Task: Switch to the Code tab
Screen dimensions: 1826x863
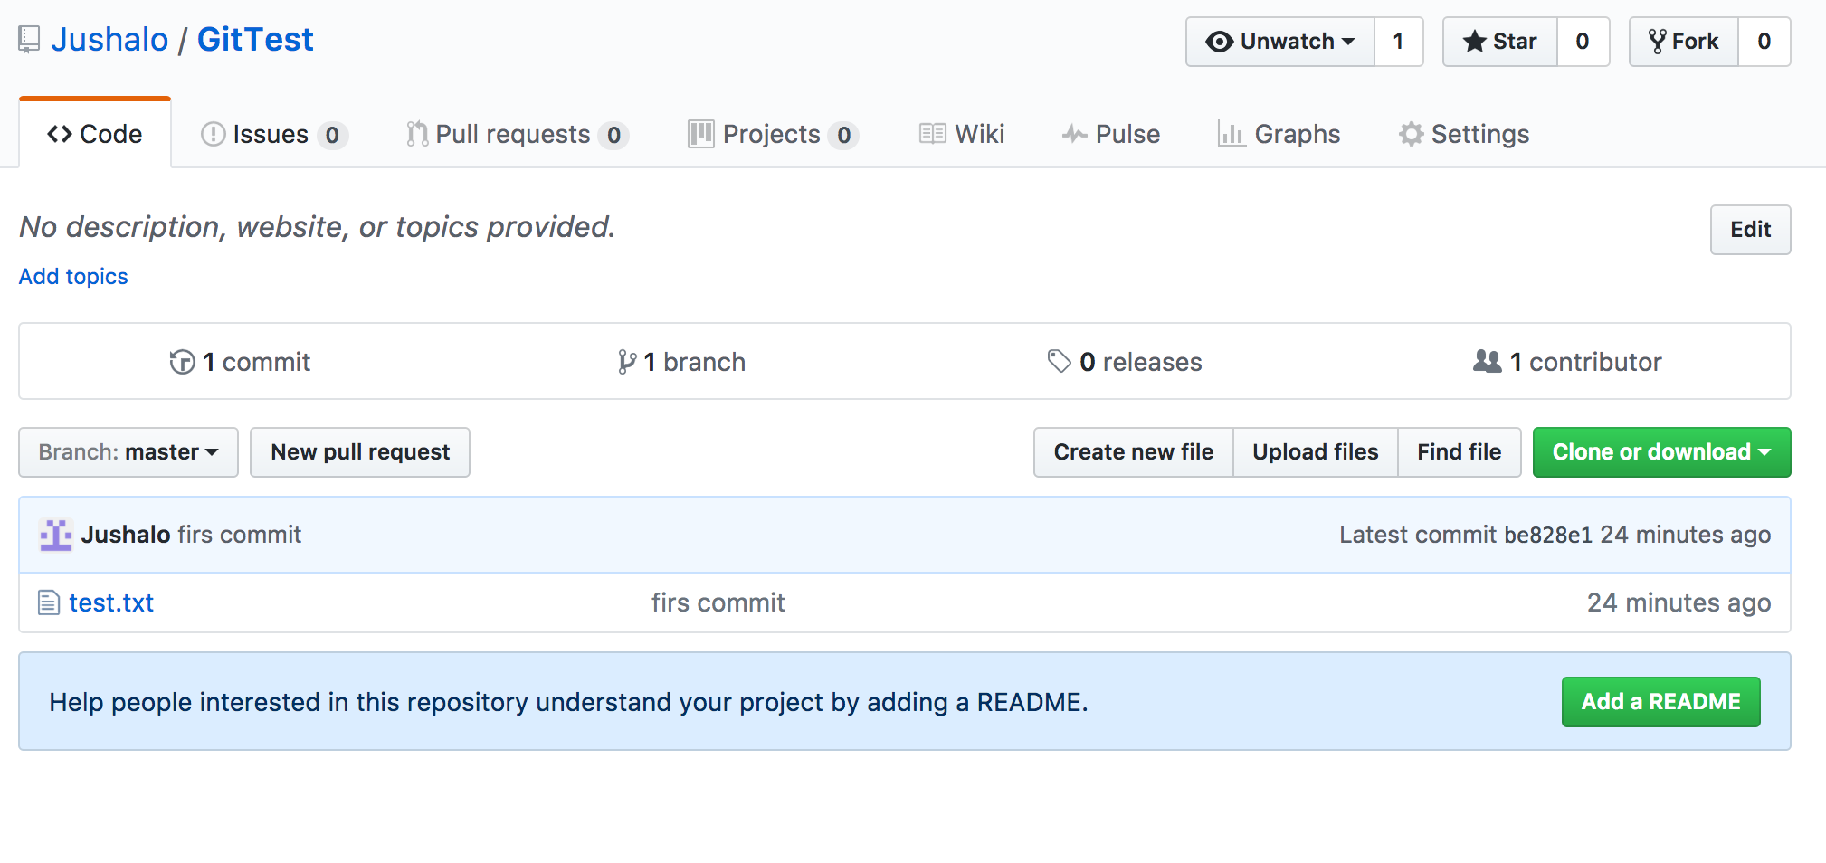Action: coord(95,134)
